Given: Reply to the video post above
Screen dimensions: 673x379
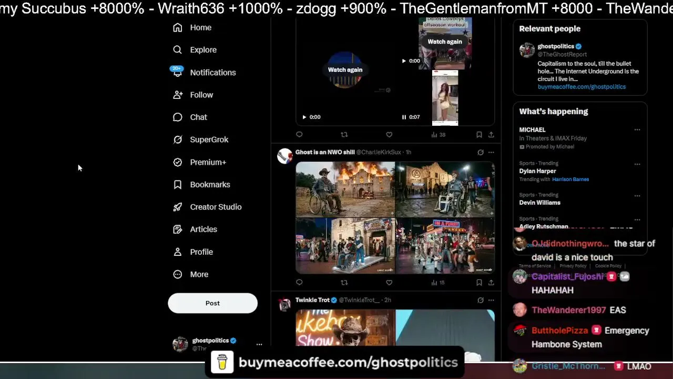Looking at the screenshot, I should point(299,135).
